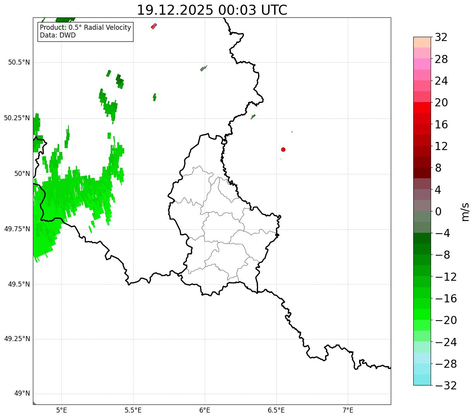474x418 pixels.
Task: Click the small pink radar echo at top
Action: (154, 26)
